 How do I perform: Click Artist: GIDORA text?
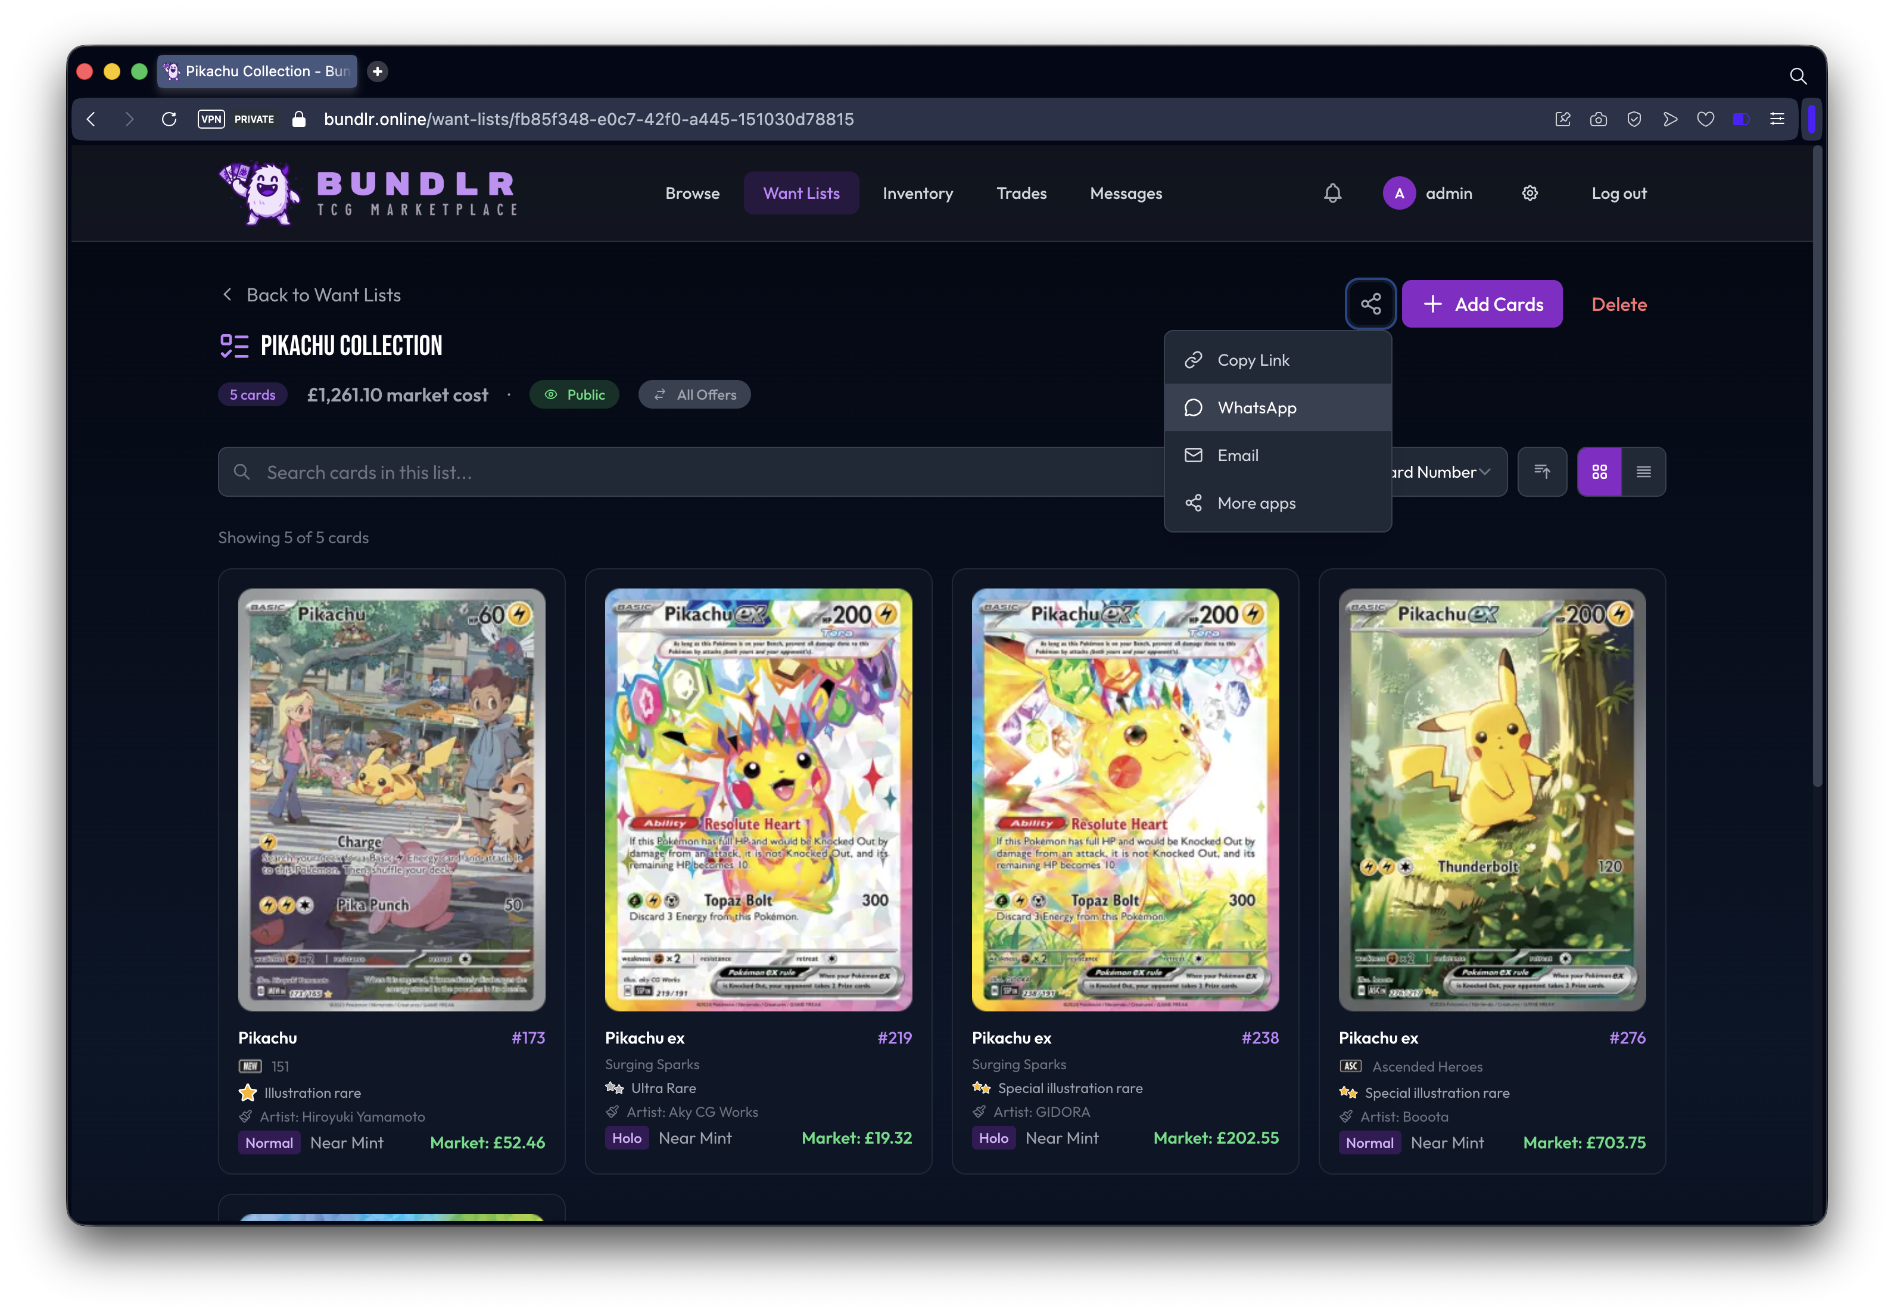(x=1041, y=1112)
